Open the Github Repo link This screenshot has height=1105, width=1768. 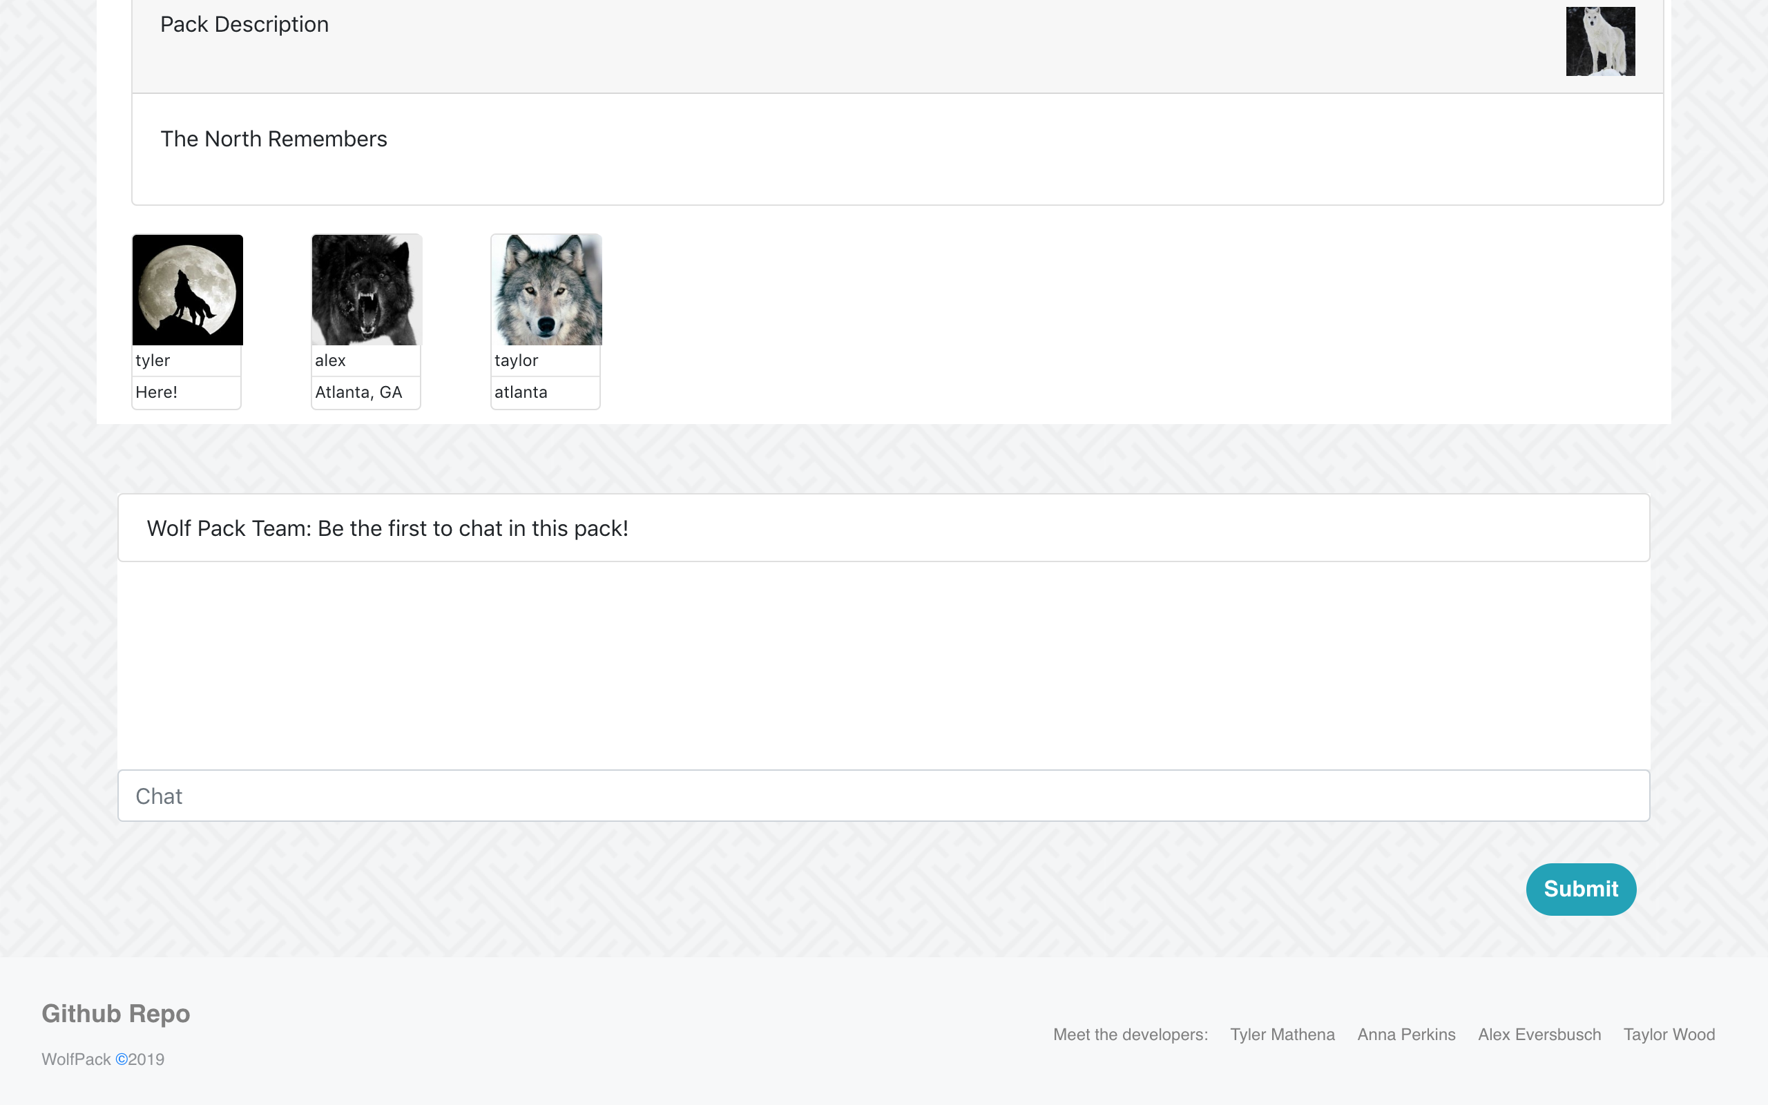(x=115, y=1013)
